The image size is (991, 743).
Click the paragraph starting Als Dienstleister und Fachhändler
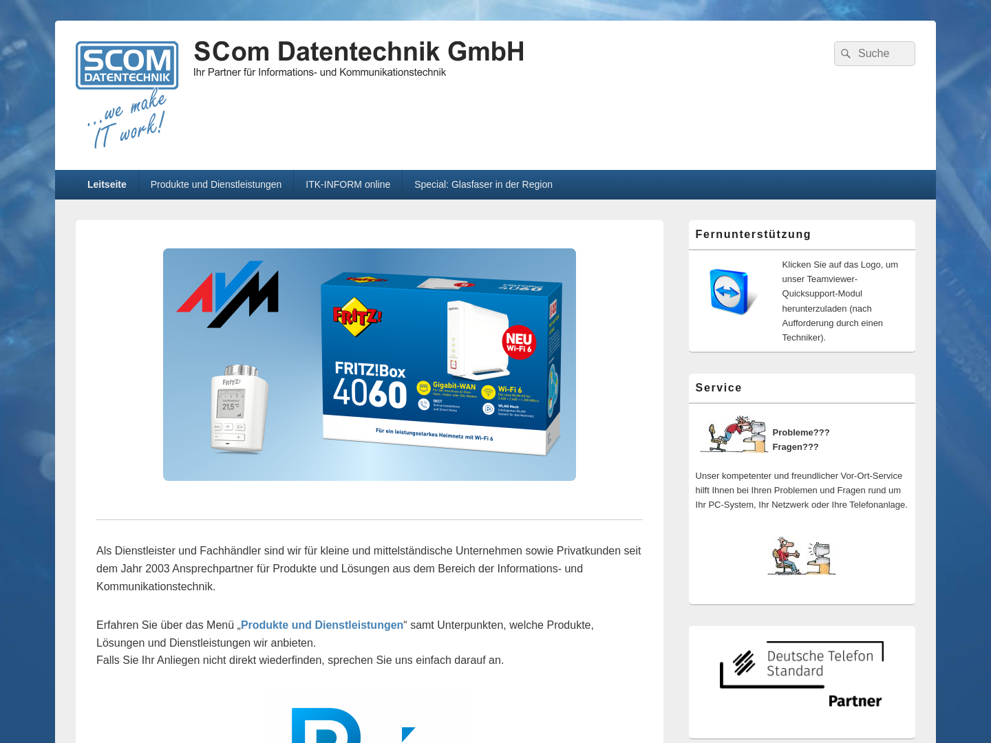click(x=369, y=568)
